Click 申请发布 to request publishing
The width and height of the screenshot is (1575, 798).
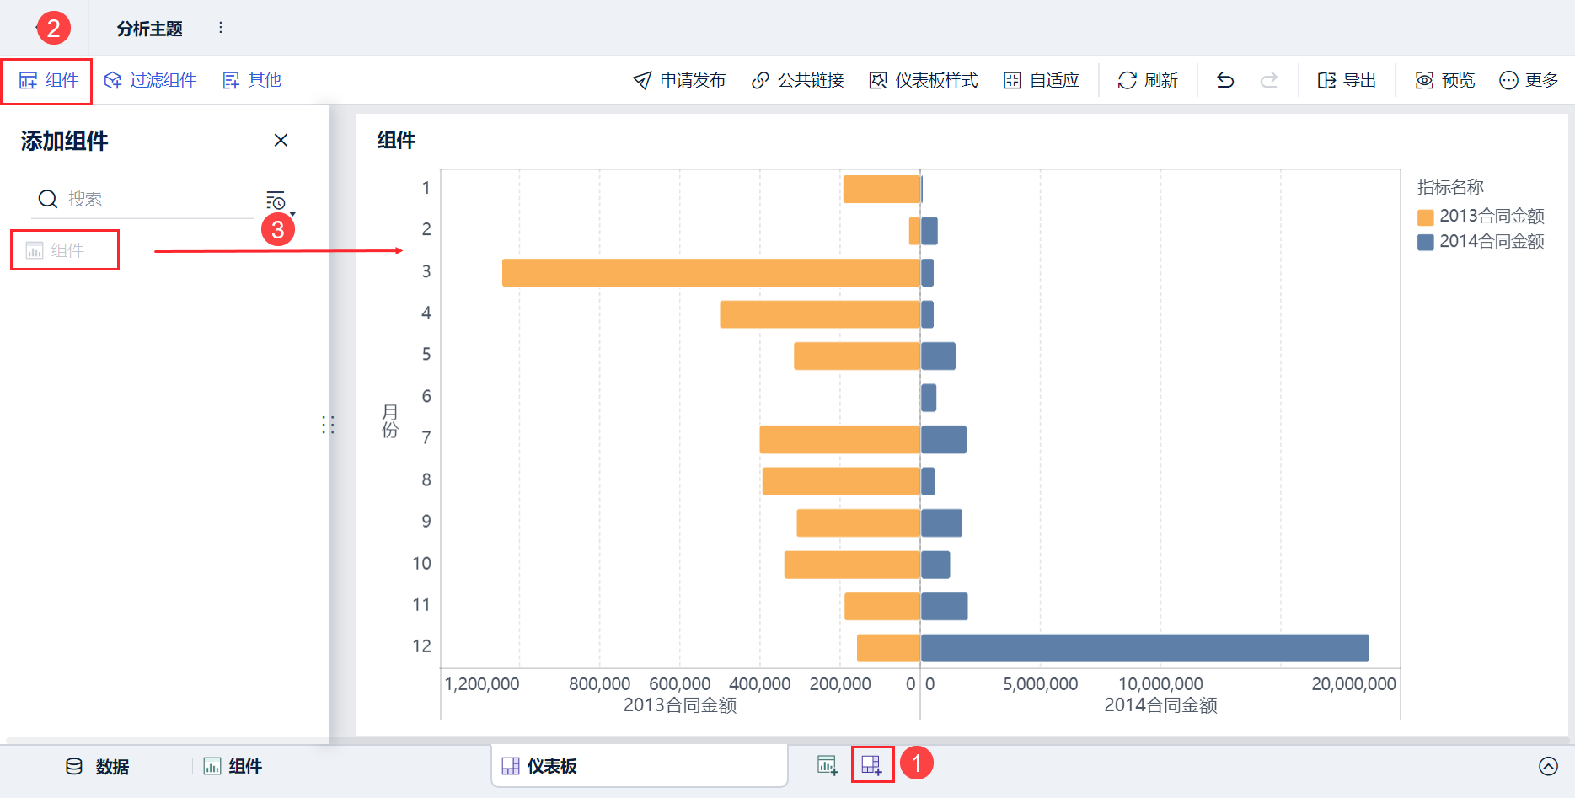(x=679, y=80)
